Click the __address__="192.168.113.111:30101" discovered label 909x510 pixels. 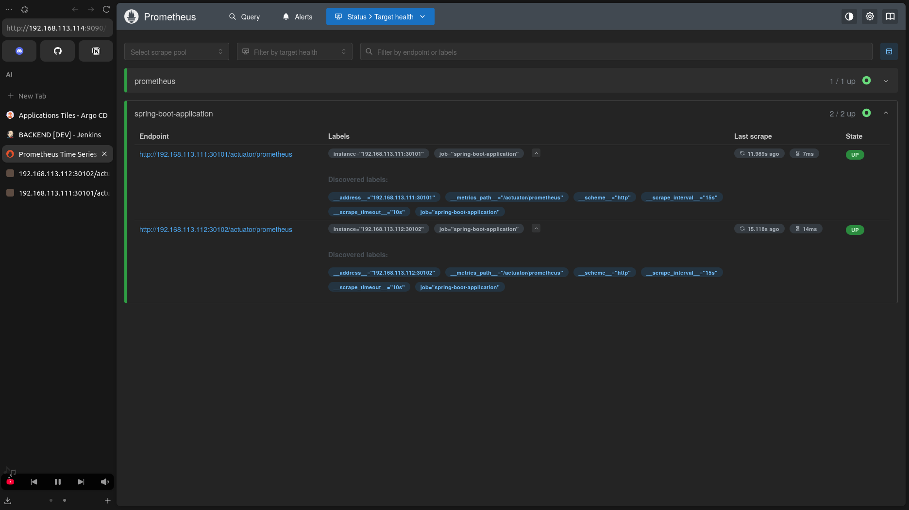(384, 197)
